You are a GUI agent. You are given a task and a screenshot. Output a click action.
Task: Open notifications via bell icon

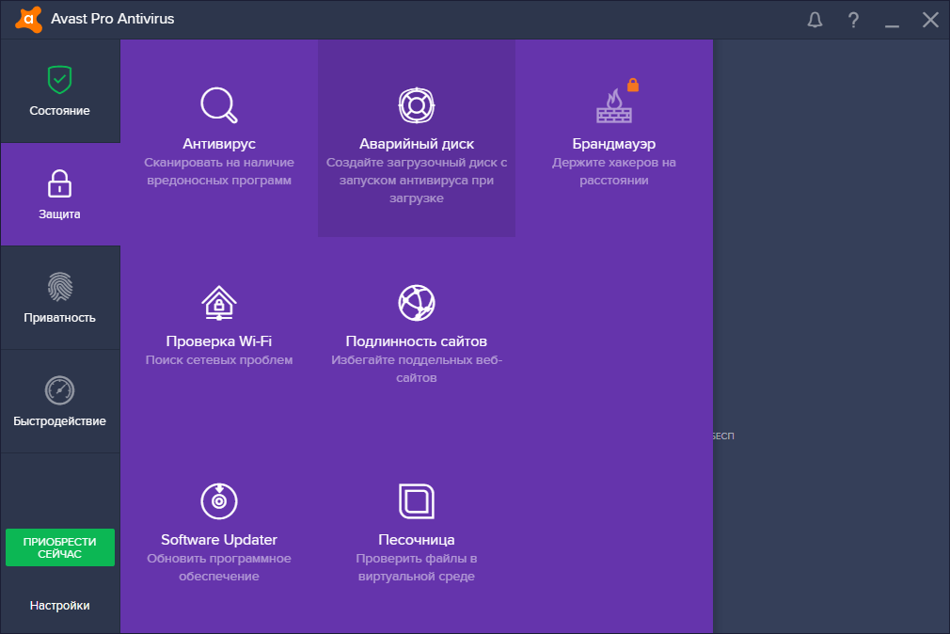tap(815, 19)
